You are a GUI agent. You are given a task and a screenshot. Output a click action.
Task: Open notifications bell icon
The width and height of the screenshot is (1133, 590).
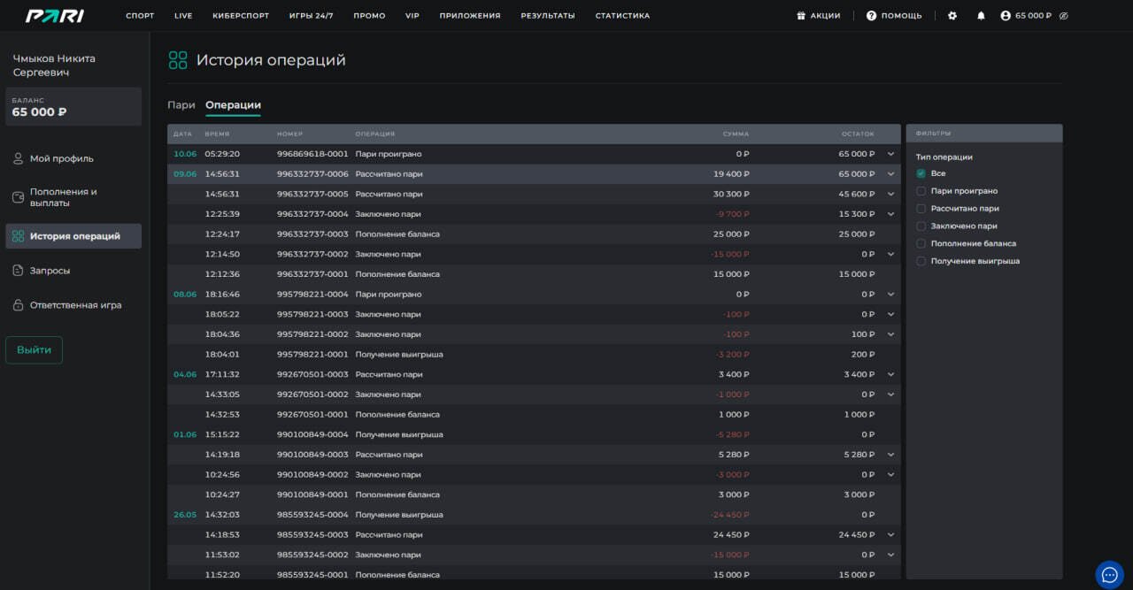click(981, 16)
